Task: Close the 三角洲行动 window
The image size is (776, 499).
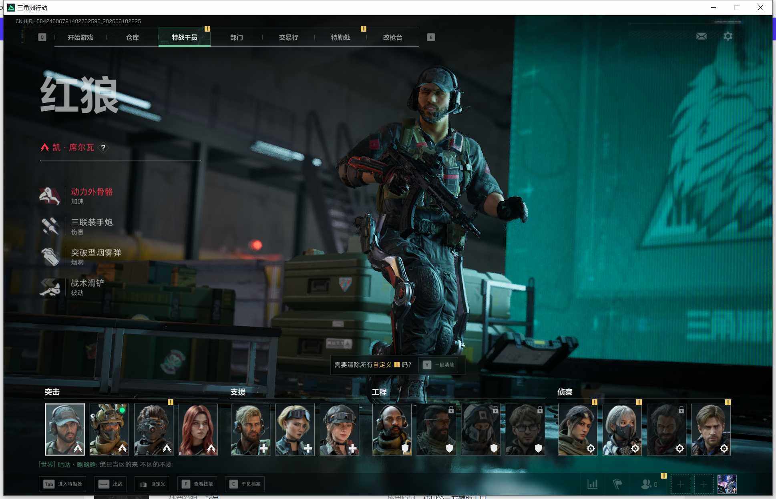Action: [x=760, y=8]
